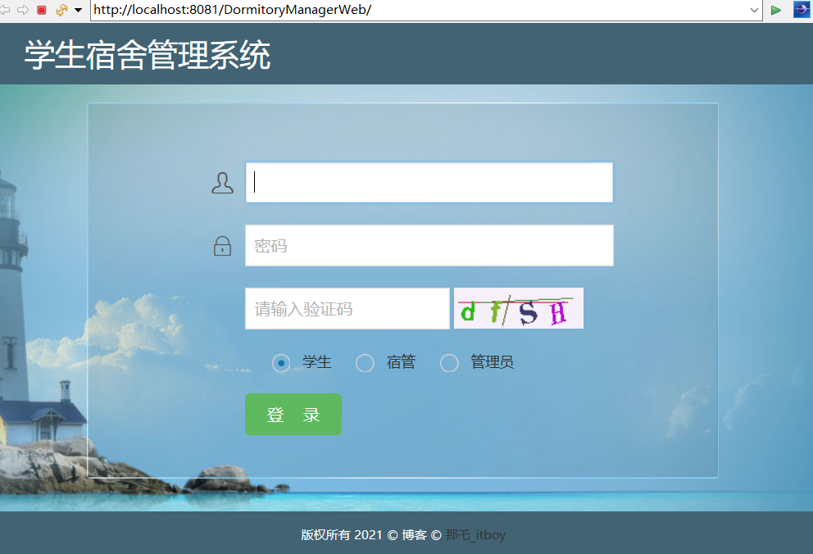Click the padlock icon beside the password field

(221, 245)
